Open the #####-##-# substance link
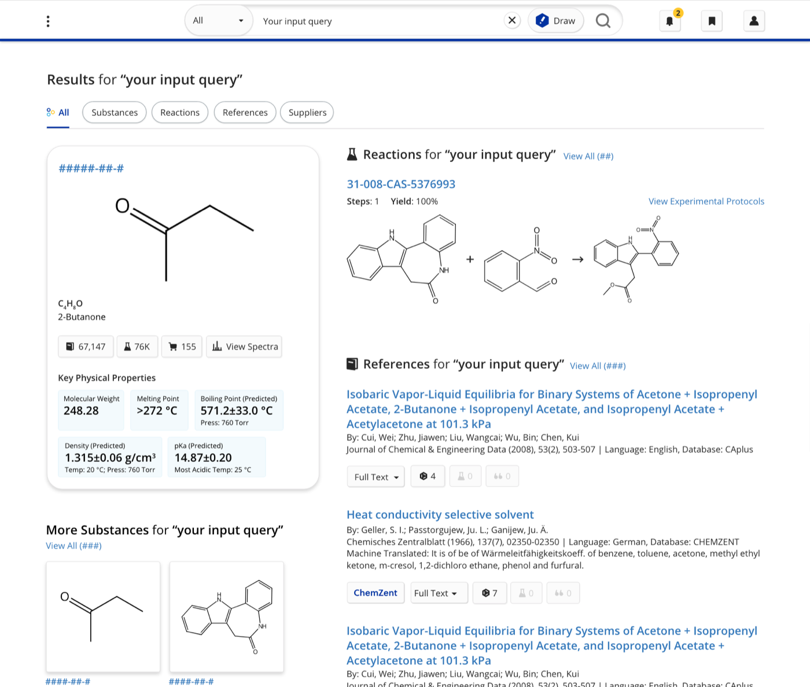This screenshot has height=687, width=810. [x=91, y=168]
